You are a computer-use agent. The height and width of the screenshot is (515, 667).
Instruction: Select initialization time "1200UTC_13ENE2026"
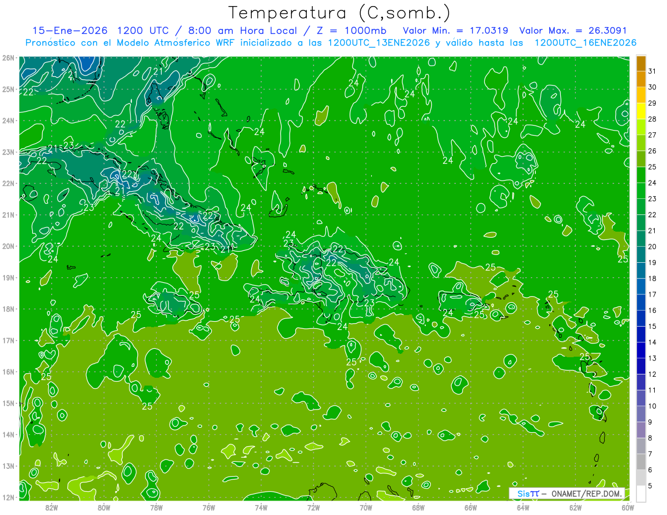pos(378,43)
